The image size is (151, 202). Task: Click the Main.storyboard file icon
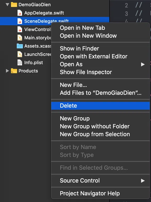click(20, 38)
